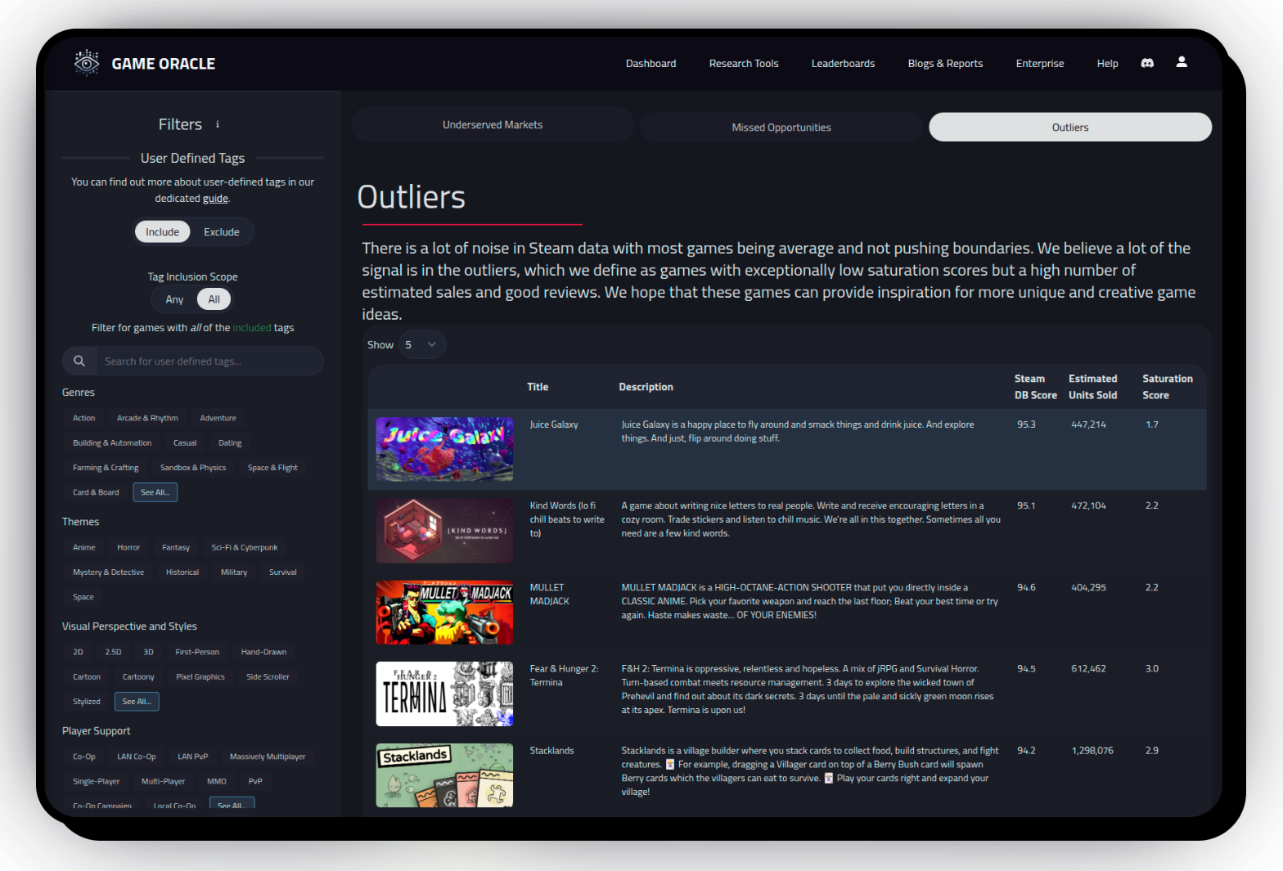This screenshot has width=1283, height=871.
Task: Click the user defined tags search field
Action: pos(209,361)
